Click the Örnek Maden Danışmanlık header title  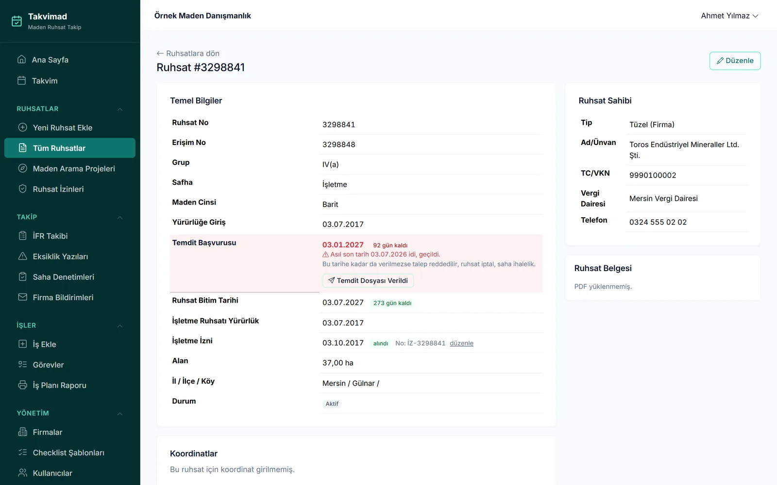203,16
